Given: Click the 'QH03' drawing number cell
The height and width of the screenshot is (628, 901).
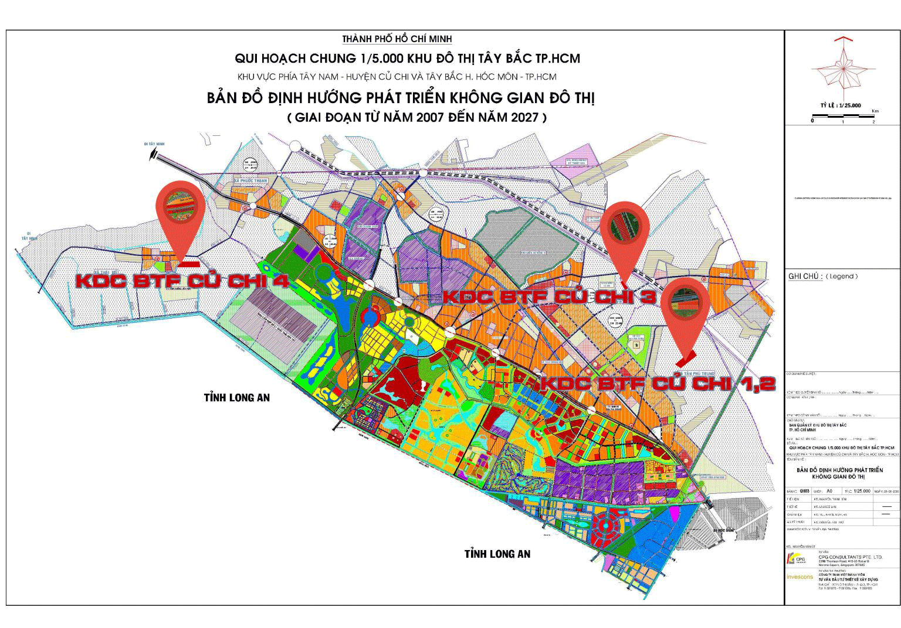Looking at the screenshot, I should click(x=804, y=490).
